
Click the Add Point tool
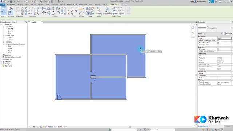[x=117, y=8]
